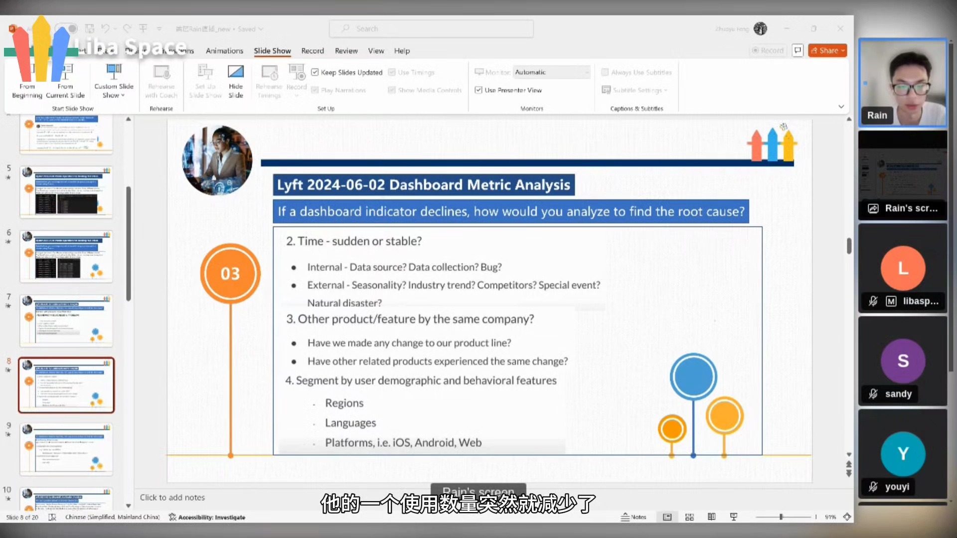Open the Review tab
The width and height of the screenshot is (957, 538).
(x=346, y=51)
